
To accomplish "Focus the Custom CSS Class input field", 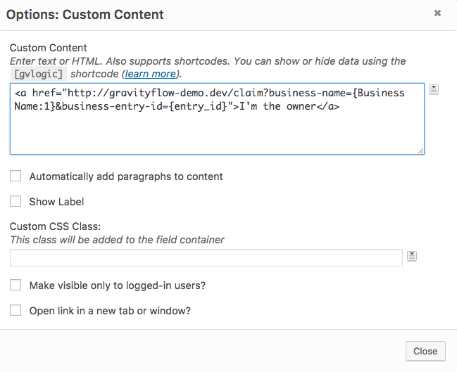I will [x=206, y=258].
